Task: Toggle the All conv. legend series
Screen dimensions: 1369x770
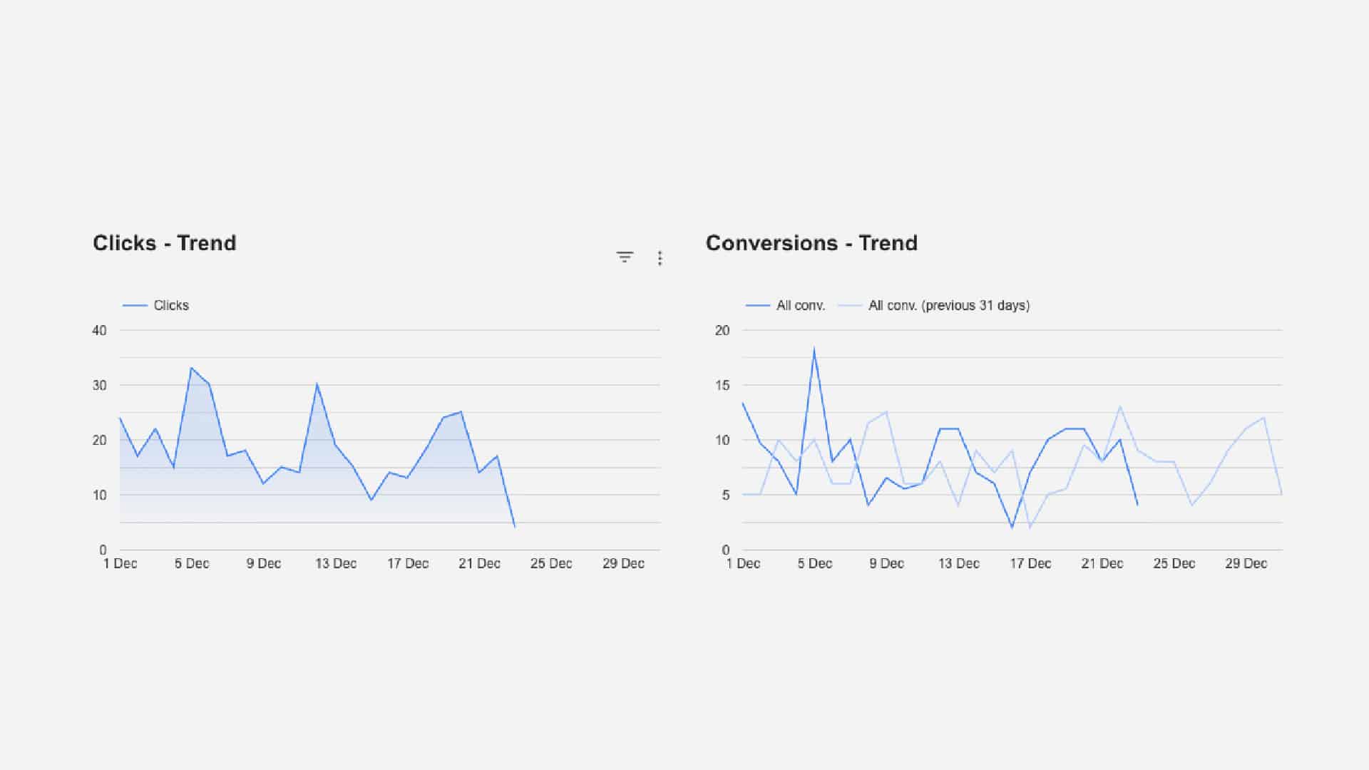Action: pyautogui.click(x=785, y=305)
